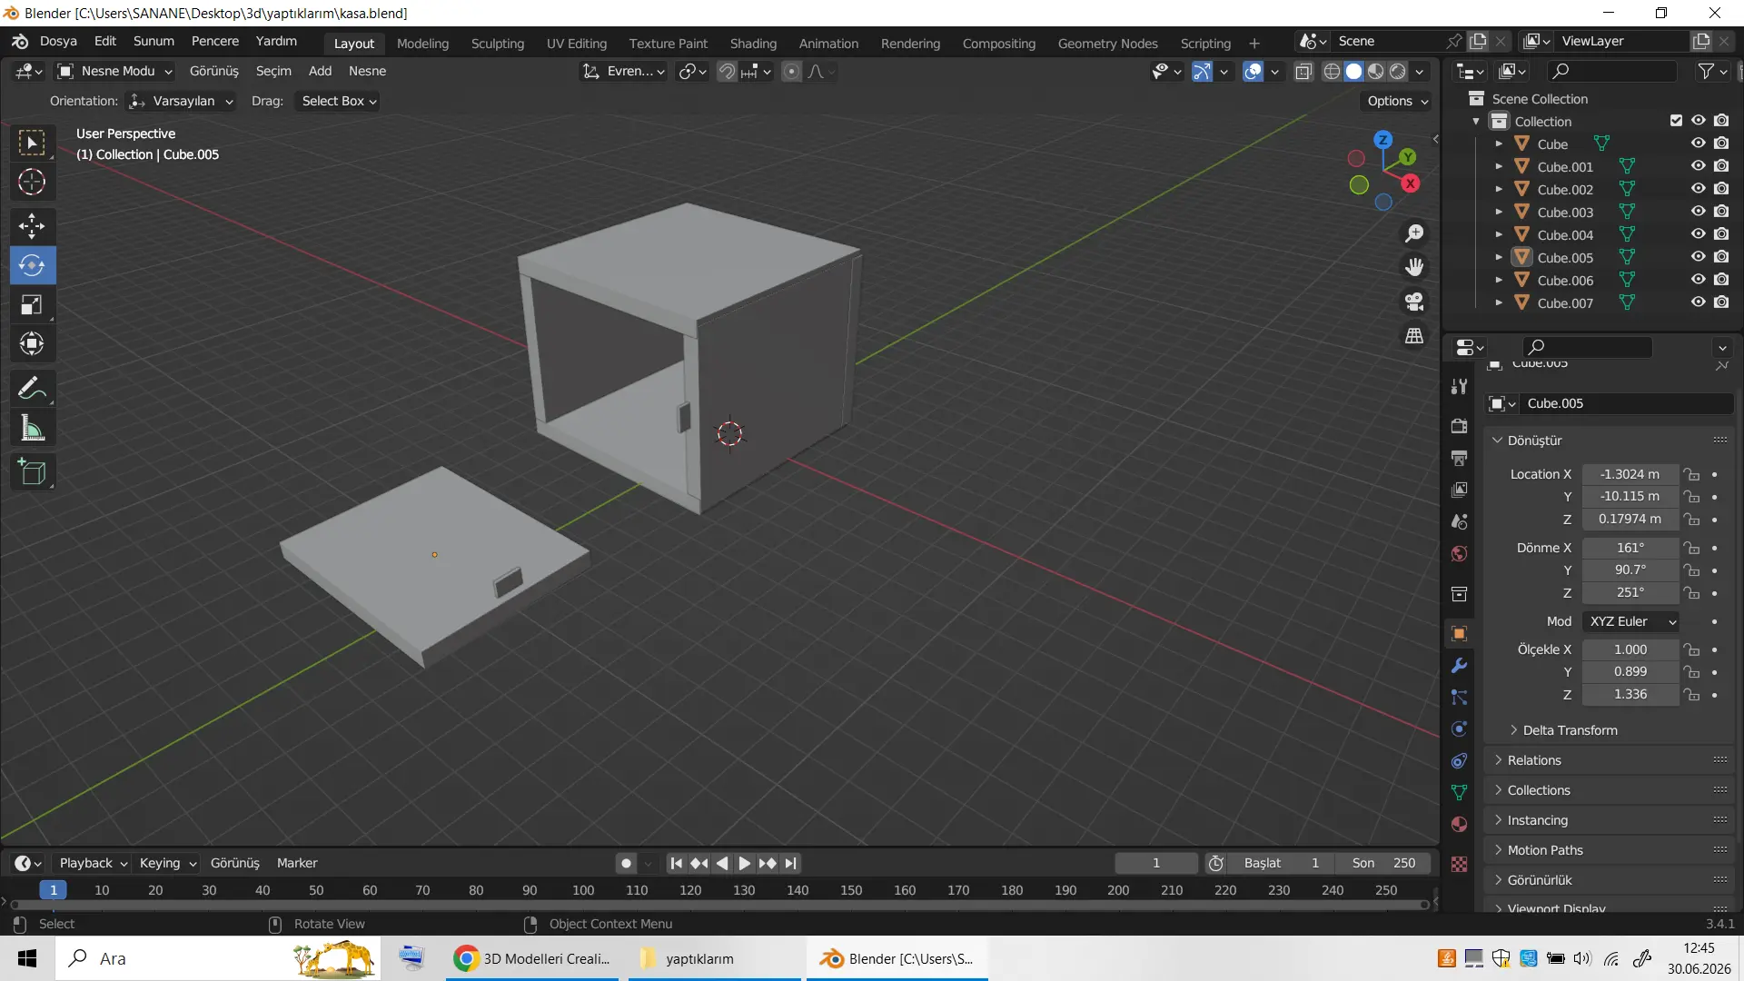Expand Cube.002 in outliner
Screen dimensions: 1744x981
point(1499,189)
